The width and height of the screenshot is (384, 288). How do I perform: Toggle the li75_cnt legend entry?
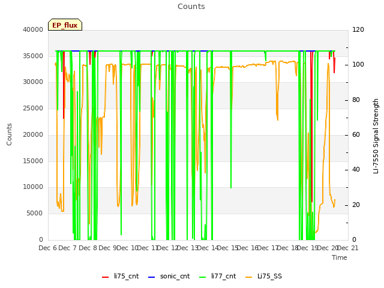(x=120, y=276)
